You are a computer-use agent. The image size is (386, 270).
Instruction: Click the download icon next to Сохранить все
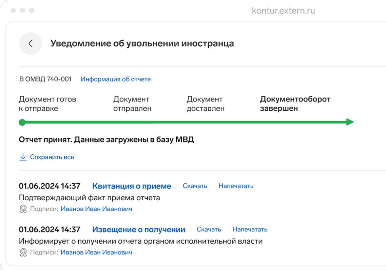coord(23,157)
